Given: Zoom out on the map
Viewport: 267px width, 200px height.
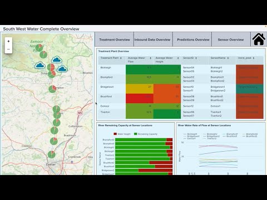Looking at the screenshot, I should (8, 49).
